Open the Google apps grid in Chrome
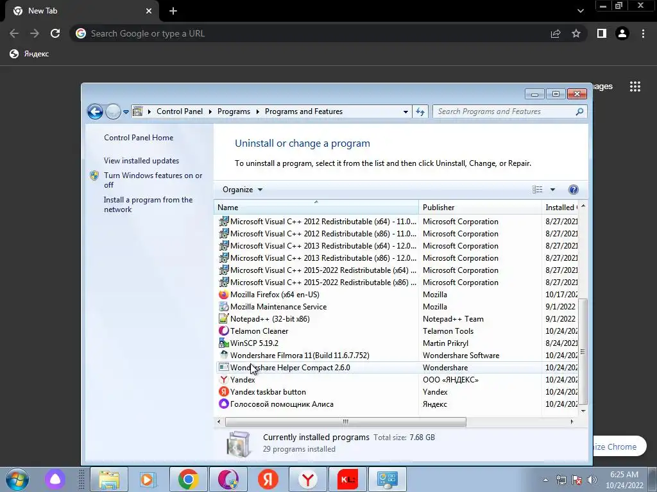 [x=635, y=86]
